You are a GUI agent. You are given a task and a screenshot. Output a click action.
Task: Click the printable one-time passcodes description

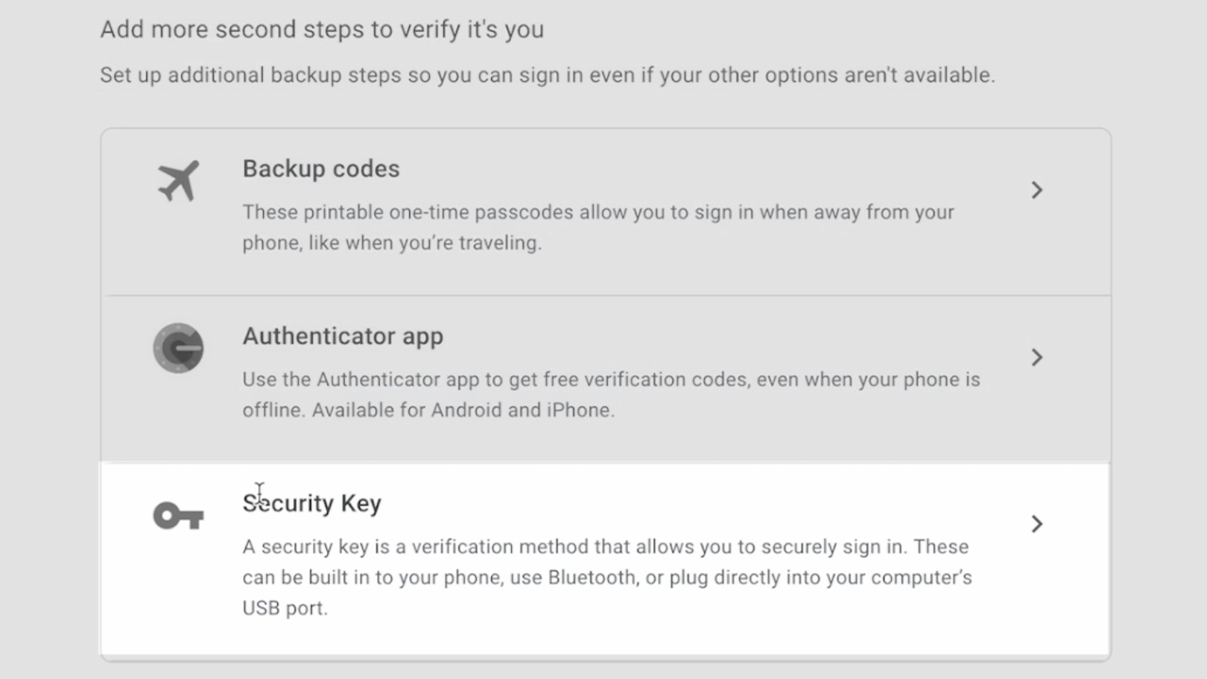[x=599, y=227]
